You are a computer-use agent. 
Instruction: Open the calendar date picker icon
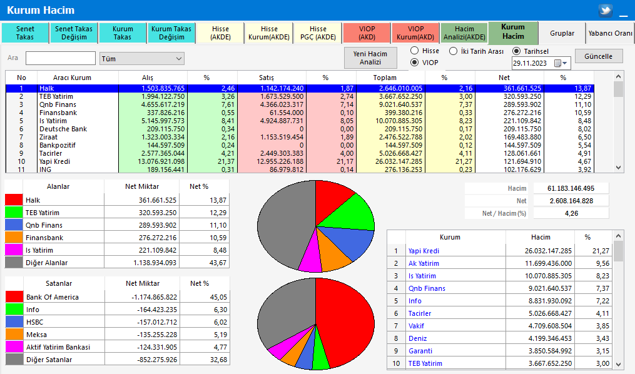point(557,63)
